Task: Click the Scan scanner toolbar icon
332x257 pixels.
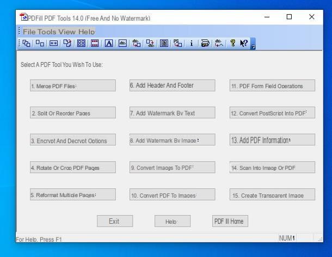Action: 205,43
